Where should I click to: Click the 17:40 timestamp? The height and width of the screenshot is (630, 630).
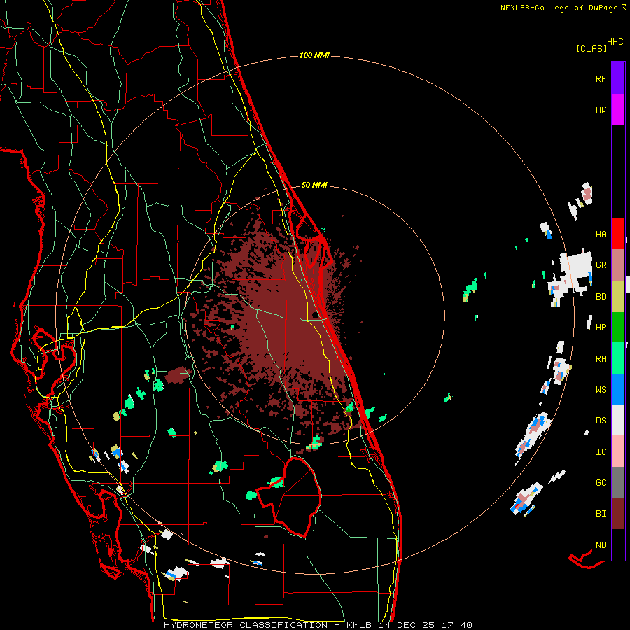tap(456, 625)
